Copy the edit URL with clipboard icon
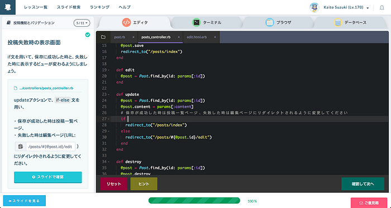Viewport: 391px width, 208px height. point(21,146)
